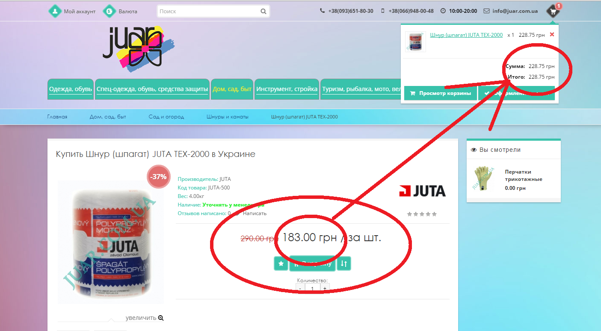
Task: Click the Написать review link
Action: [255, 213]
